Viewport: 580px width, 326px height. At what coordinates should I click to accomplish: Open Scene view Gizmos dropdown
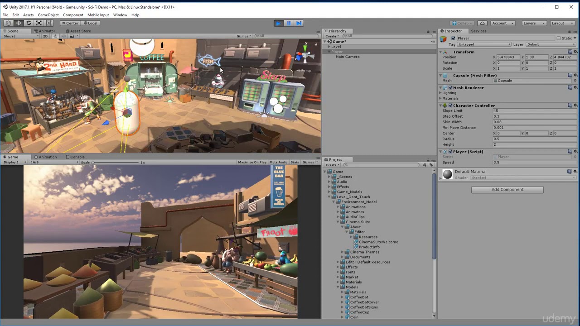pyautogui.click(x=244, y=36)
